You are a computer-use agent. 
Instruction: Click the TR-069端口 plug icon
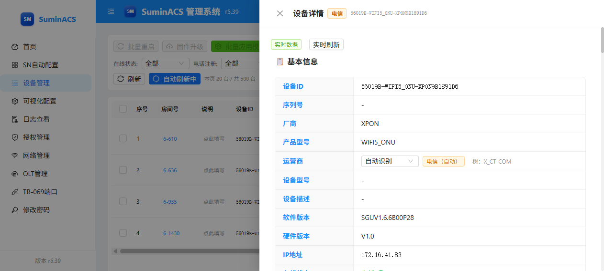point(15,192)
